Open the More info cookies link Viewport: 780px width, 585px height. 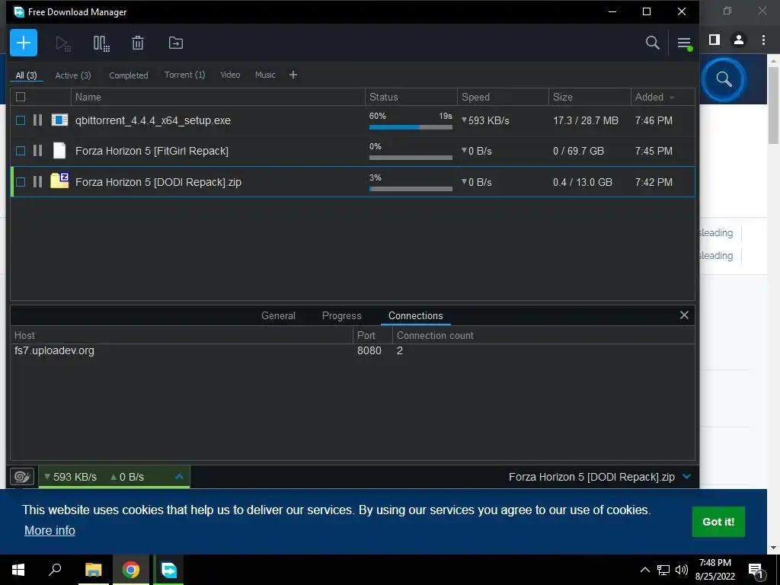[50, 530]
